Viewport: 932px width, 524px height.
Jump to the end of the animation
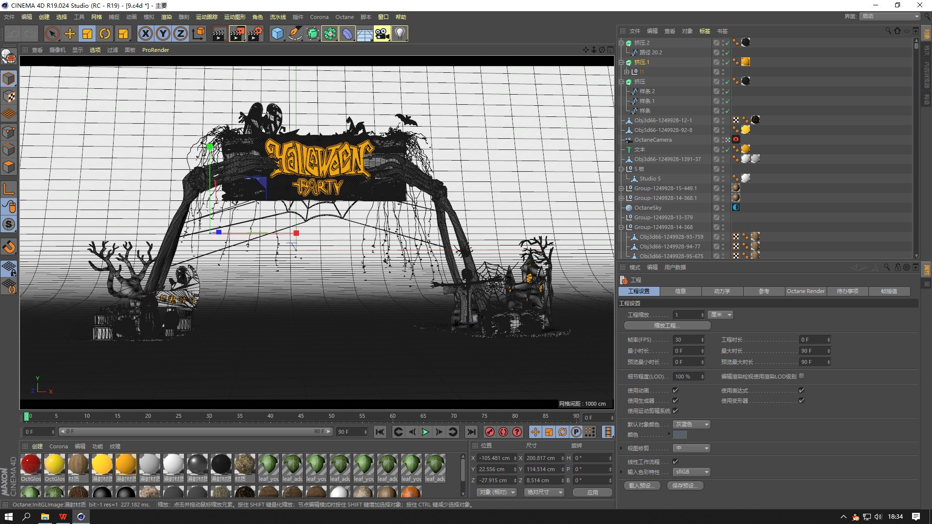pos(471,432)
